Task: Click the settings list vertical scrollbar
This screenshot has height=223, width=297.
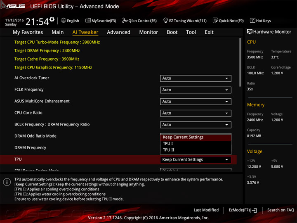Action: (x=240, y=62)
